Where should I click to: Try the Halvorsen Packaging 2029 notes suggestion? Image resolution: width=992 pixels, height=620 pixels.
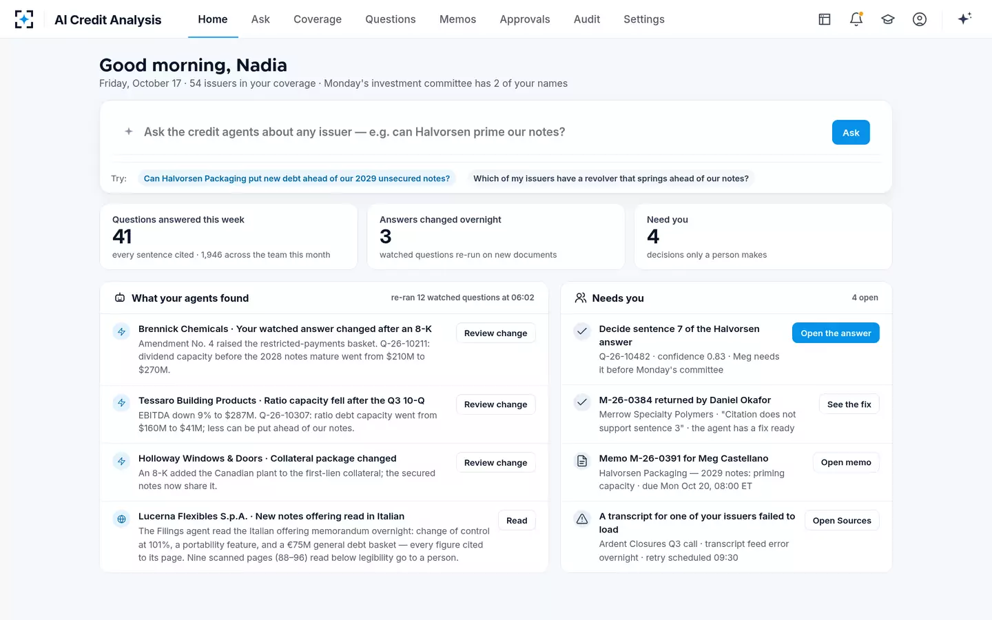pos(297,178)
